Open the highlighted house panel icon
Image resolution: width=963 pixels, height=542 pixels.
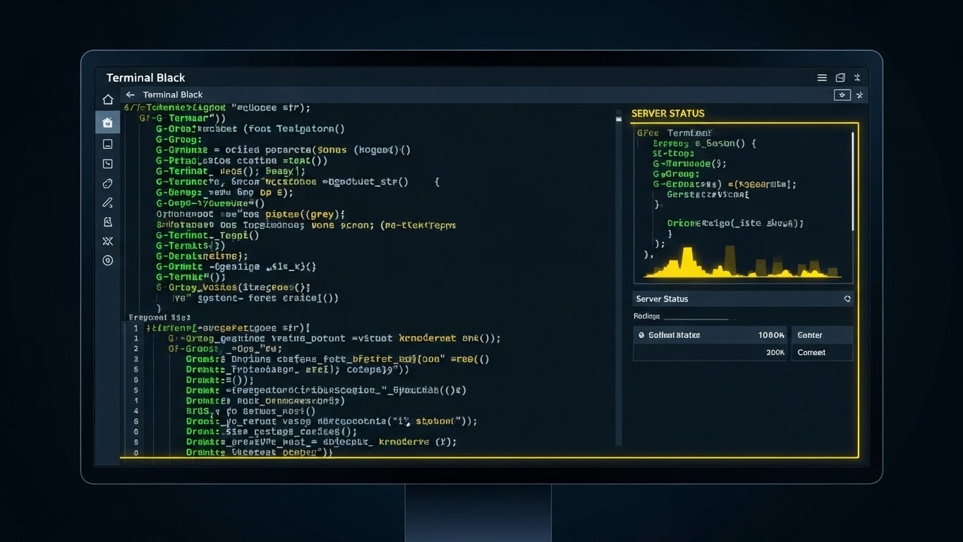pos(107,121)
